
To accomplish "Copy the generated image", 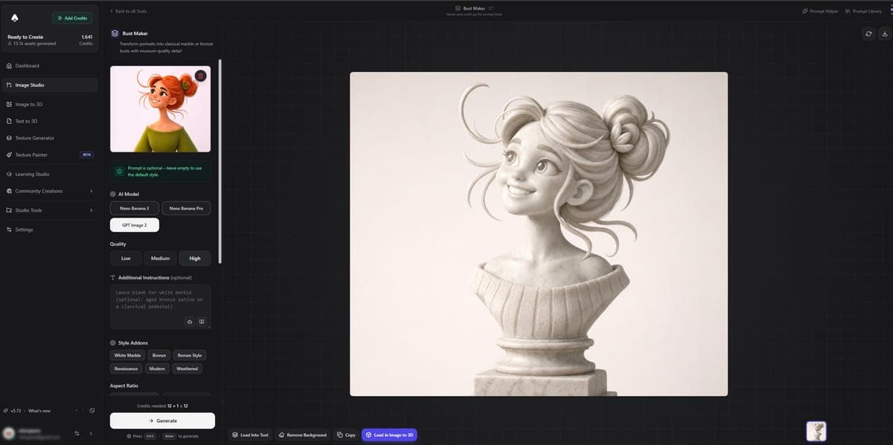I will pos(346,435).
